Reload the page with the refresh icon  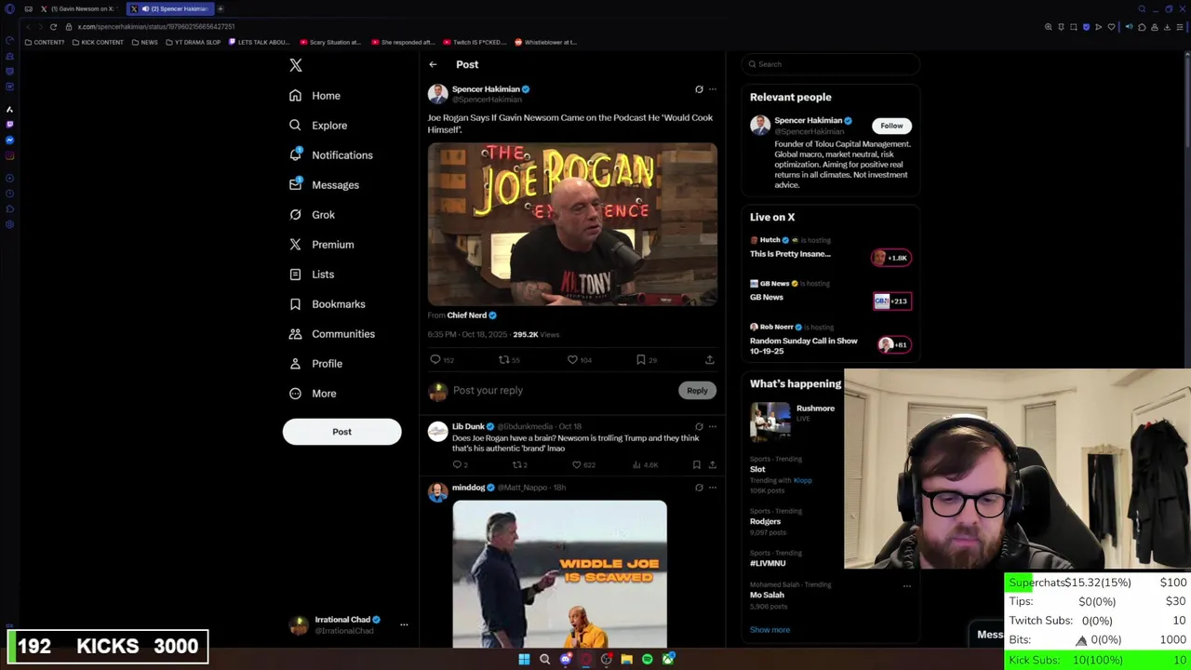(53, 27)
